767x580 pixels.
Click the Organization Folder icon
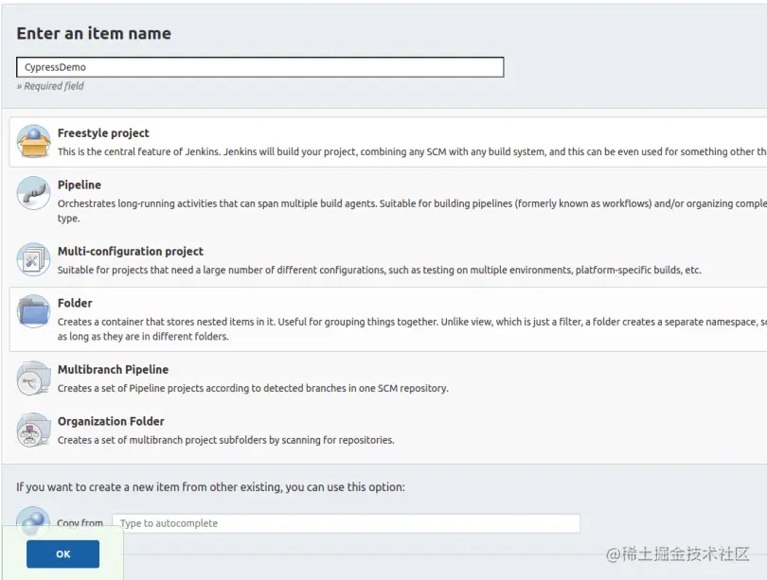coord(33,430)
